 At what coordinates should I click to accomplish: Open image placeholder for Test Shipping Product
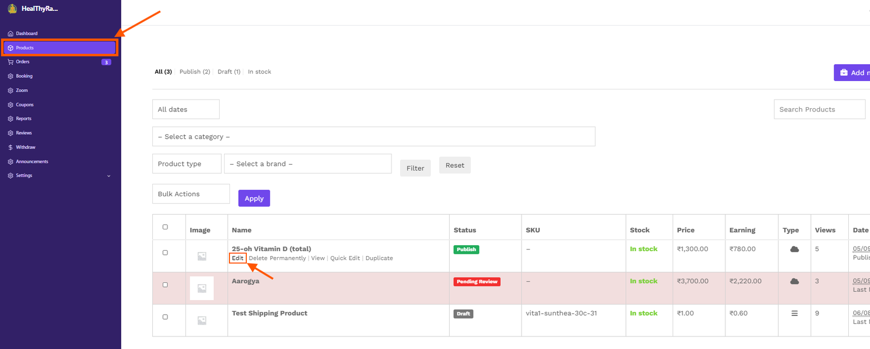(x=202, y=321)
